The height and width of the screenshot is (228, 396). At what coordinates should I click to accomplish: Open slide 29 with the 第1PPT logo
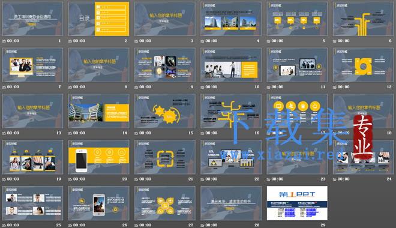tap(297, 203)
